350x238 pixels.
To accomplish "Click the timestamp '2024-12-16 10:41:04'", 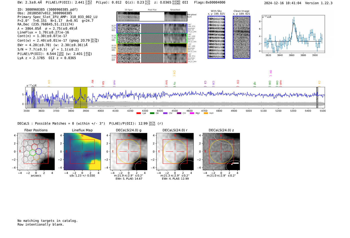I will 283,3.
